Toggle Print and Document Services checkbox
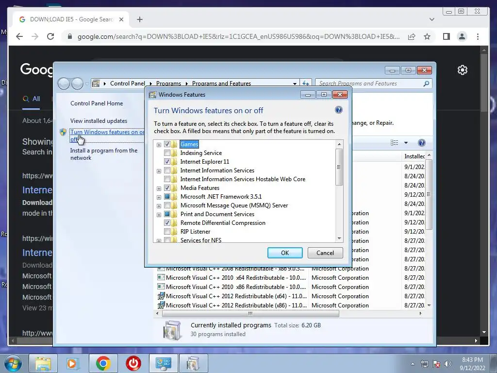This screenshot has height=373, width=497. point(167,214)
